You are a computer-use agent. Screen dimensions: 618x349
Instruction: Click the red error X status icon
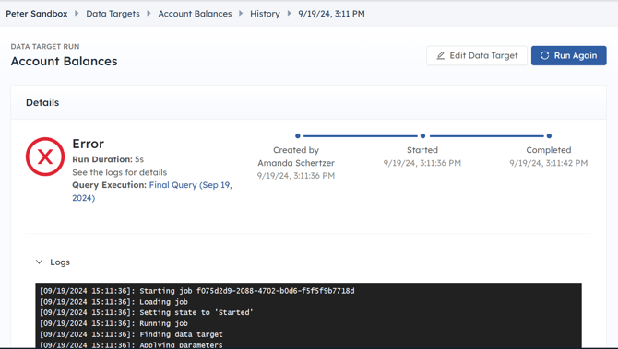pyautogui.click(x=45, y=157)
